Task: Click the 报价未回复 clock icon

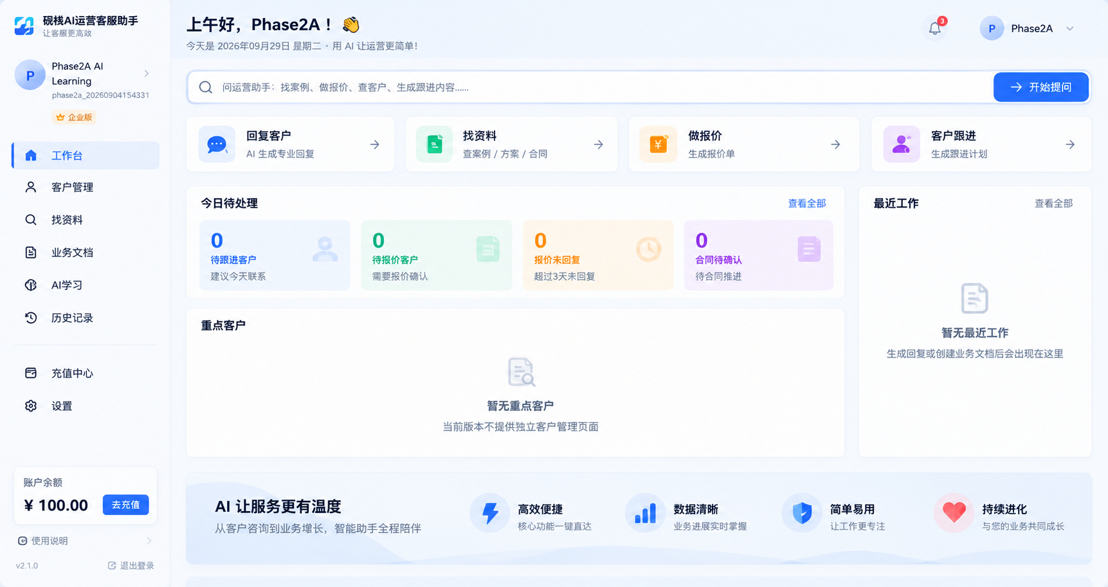Action: click(x=648, y=249)
